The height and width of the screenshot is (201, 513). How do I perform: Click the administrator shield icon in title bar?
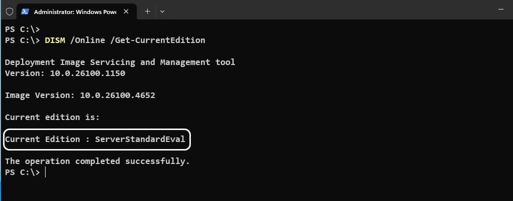[10, 11]
